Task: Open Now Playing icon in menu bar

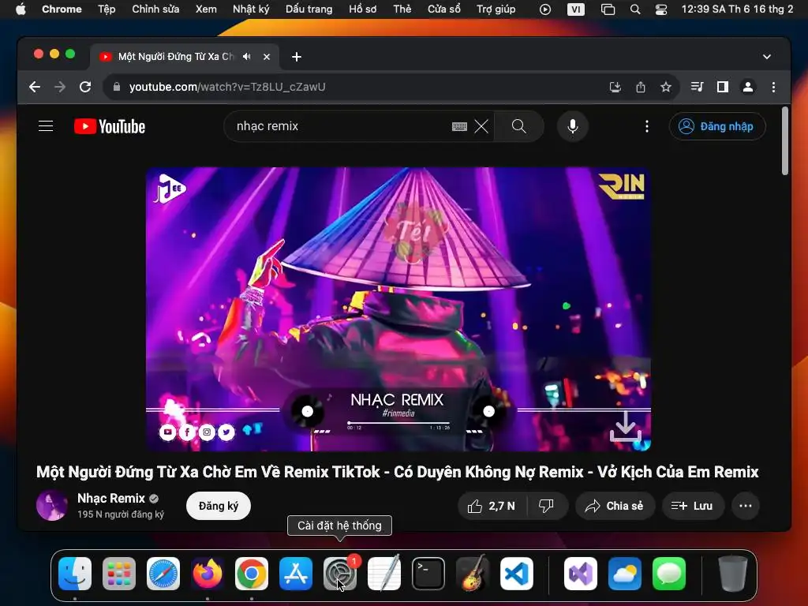Action: click(x=545, y=9)
